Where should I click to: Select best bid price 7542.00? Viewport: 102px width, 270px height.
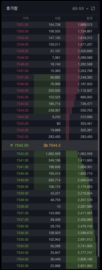click(22, 154)
